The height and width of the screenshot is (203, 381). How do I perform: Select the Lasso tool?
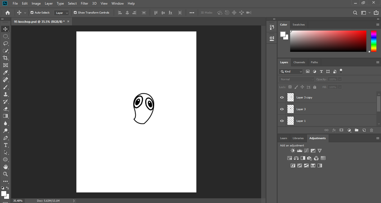(x=5, y=43)
